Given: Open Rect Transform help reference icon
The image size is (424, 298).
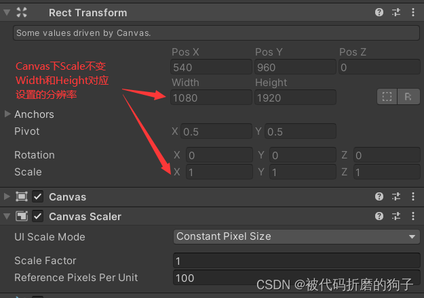Looking at the screenshot, I should 379,12.
